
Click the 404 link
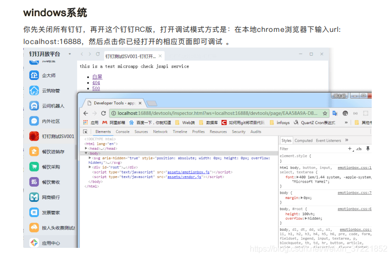[x=96, y=82]
